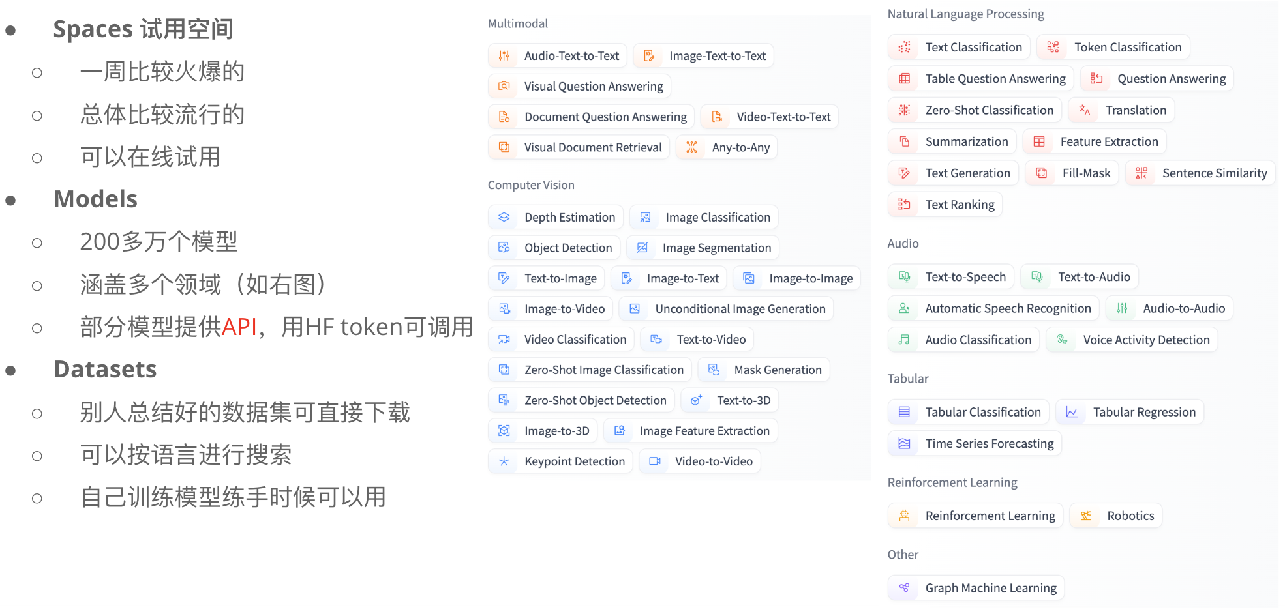Click the Feature Extraction table icon
This screenshot has height=614, width=1285.
click(x=1039, y=141)
